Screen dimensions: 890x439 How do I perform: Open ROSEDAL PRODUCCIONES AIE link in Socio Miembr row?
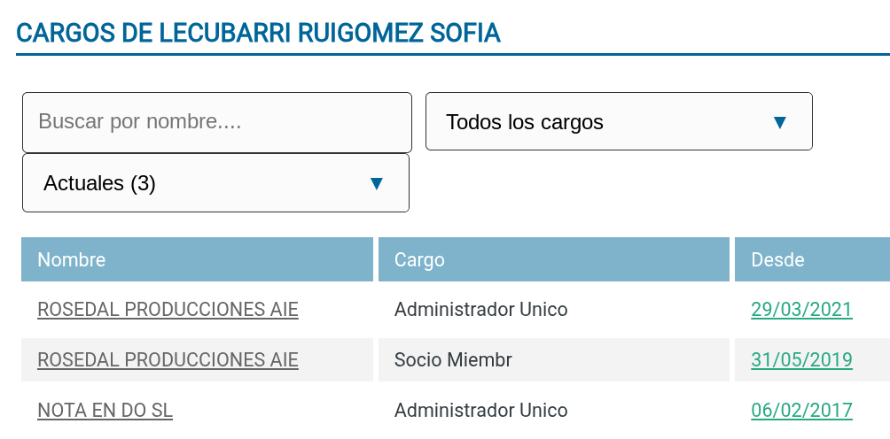[x=168, y=360]
